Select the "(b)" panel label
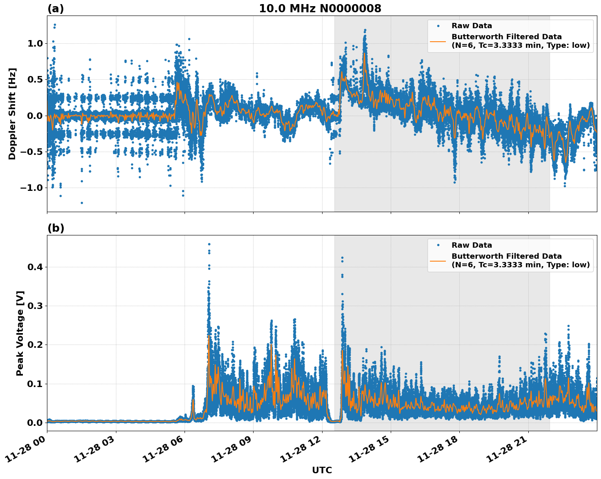Viewport: 601px width, 479px height. click(x=56, y=228)
